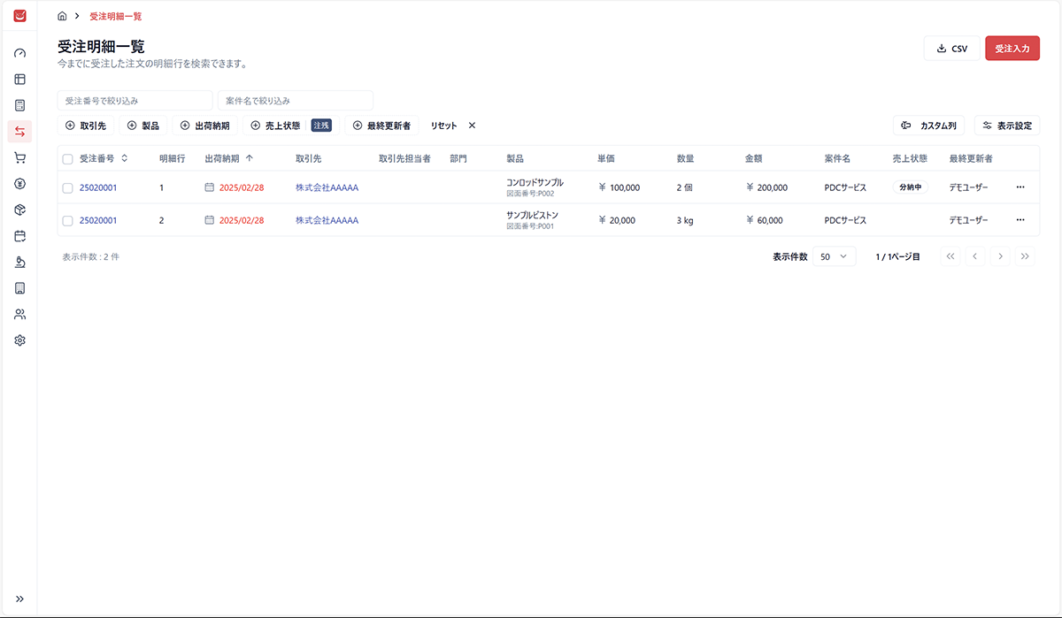This screenshot has width=1062, height=618.
Task: Open the shopping cart icon in sidebar
Action: [19, 158]
